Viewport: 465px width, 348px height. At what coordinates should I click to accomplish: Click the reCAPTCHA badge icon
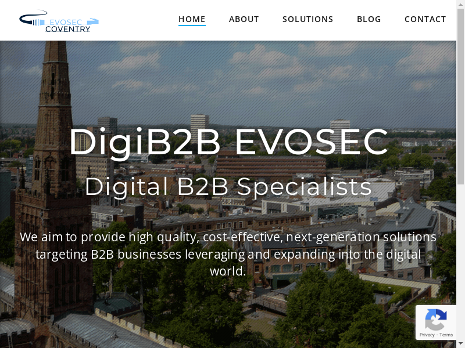[x=435, y=320]
